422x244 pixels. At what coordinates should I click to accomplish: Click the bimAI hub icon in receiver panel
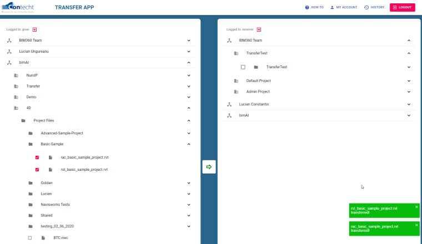pyautogui.click(x=229, y=115)
